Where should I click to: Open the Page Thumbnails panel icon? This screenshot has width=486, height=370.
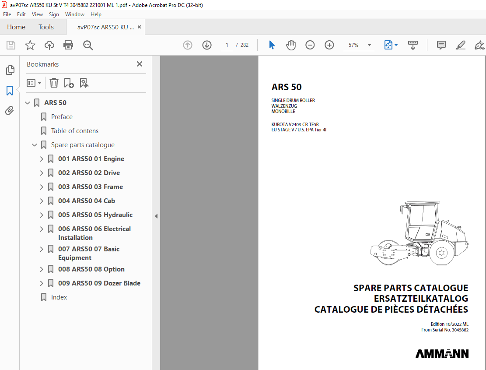10,70
